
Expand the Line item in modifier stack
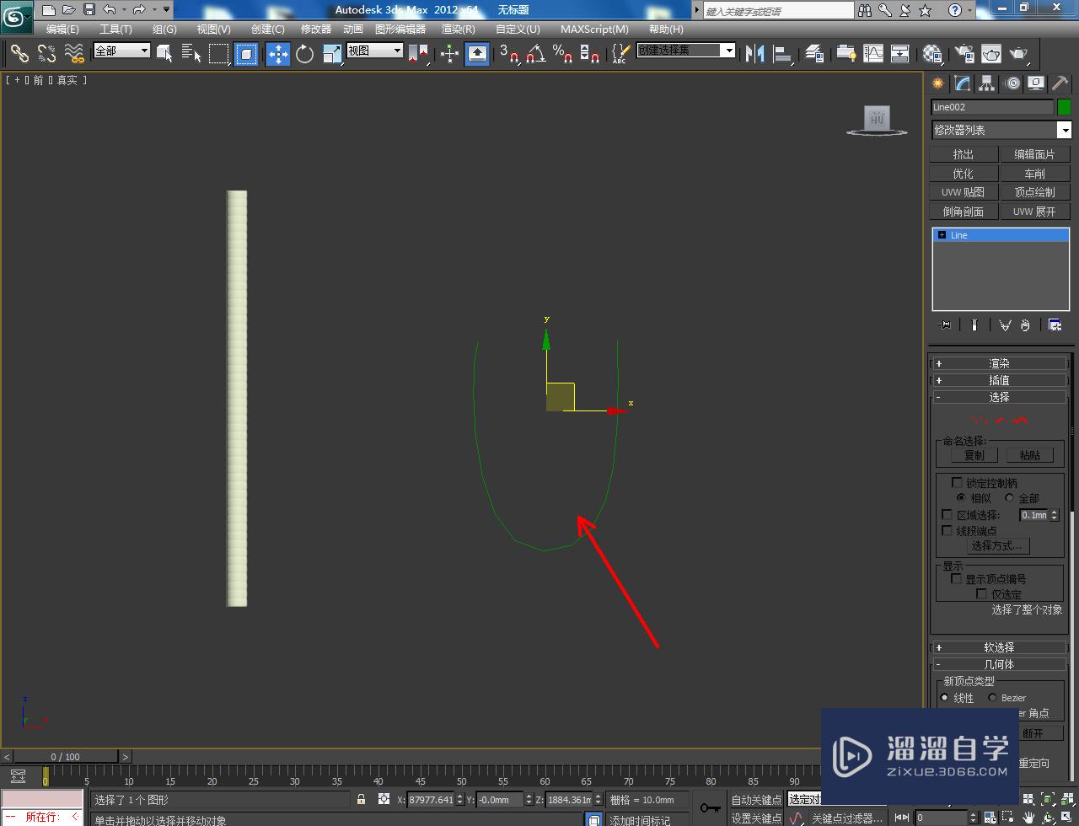pos(942,235)
